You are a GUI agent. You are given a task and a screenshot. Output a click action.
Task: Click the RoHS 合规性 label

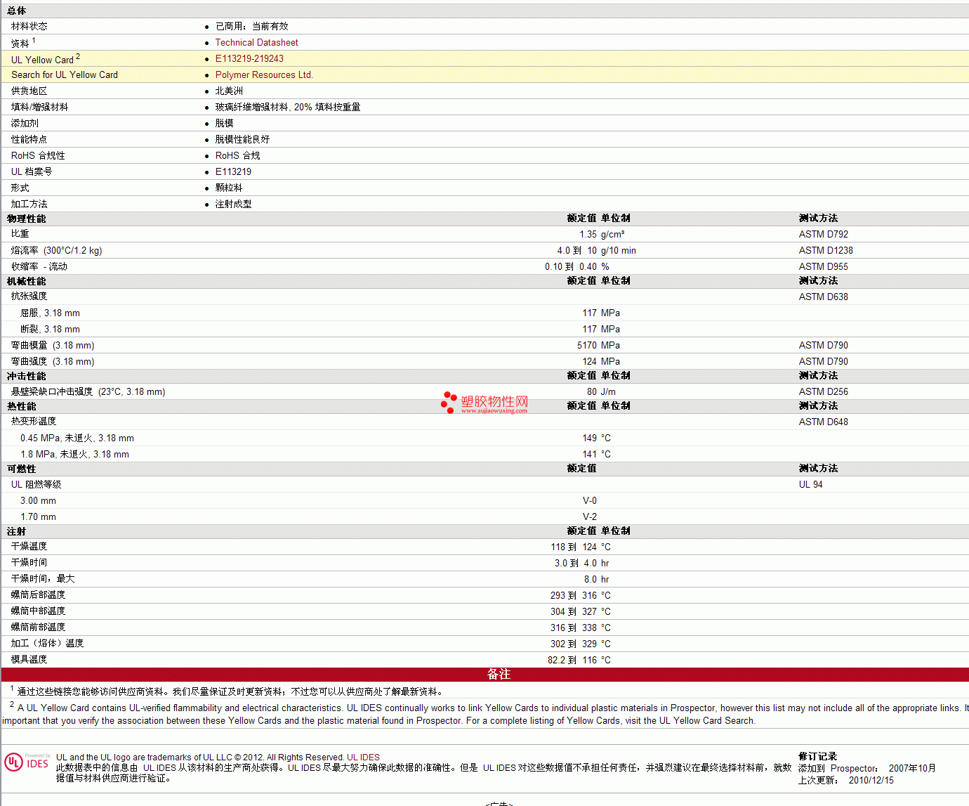[x=38, y=156]
